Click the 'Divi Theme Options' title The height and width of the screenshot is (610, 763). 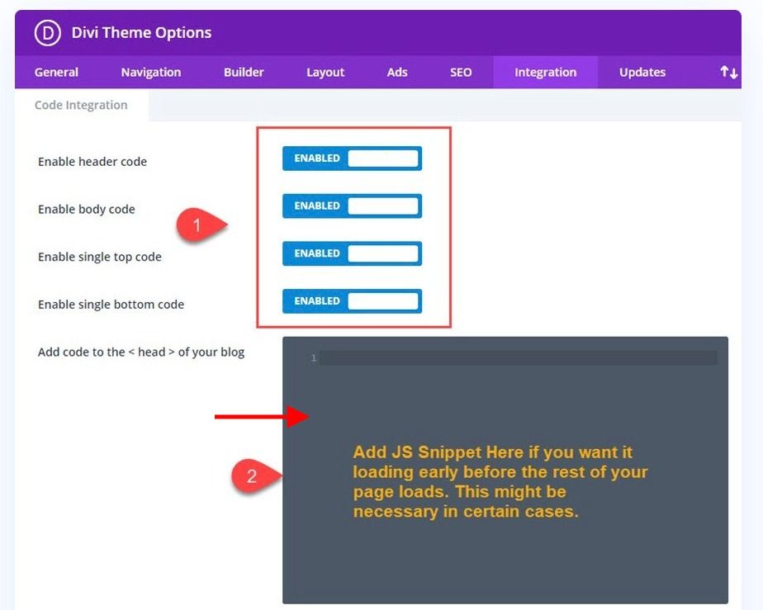(x=141, y=32)
